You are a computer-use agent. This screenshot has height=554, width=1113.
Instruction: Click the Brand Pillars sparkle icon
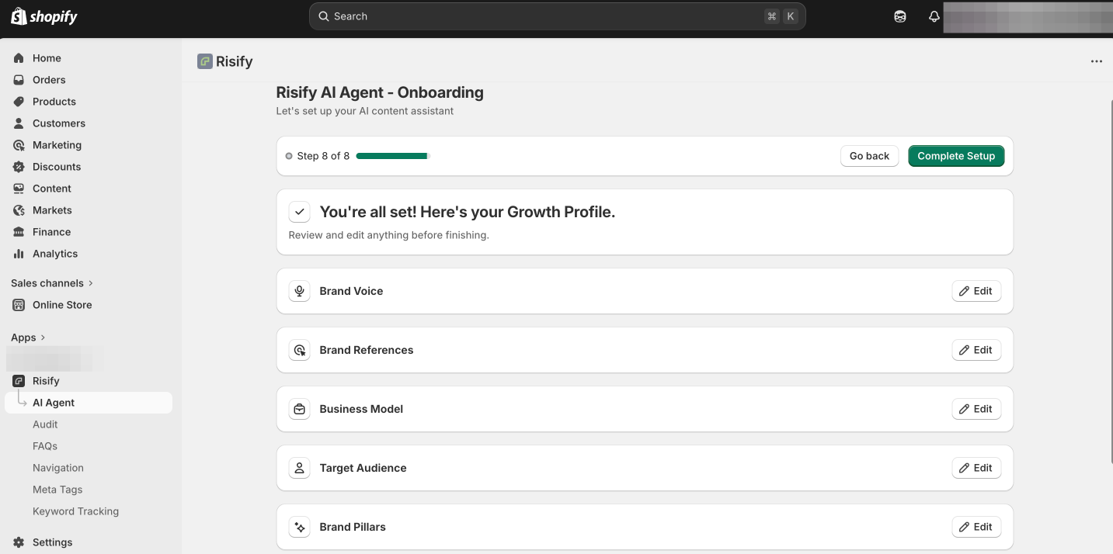(299, 527)
